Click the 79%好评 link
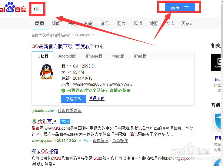This screenshot has width=223, height=166. (120, 140)
